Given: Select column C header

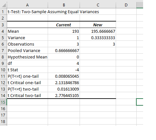Looking at the screenshot, I should [98, 5].
